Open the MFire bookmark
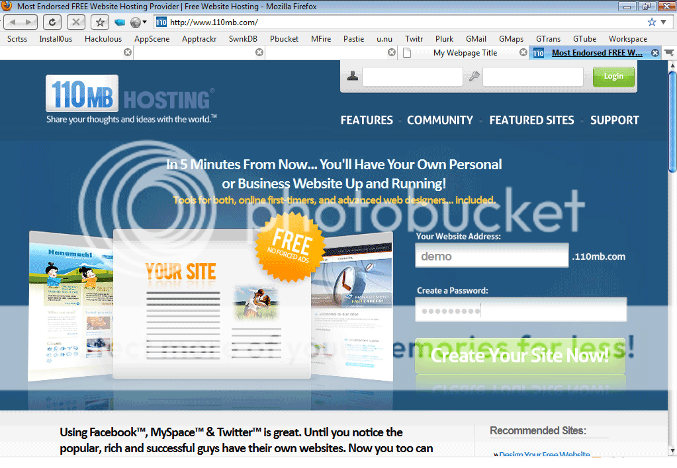 tap(321, 39)
